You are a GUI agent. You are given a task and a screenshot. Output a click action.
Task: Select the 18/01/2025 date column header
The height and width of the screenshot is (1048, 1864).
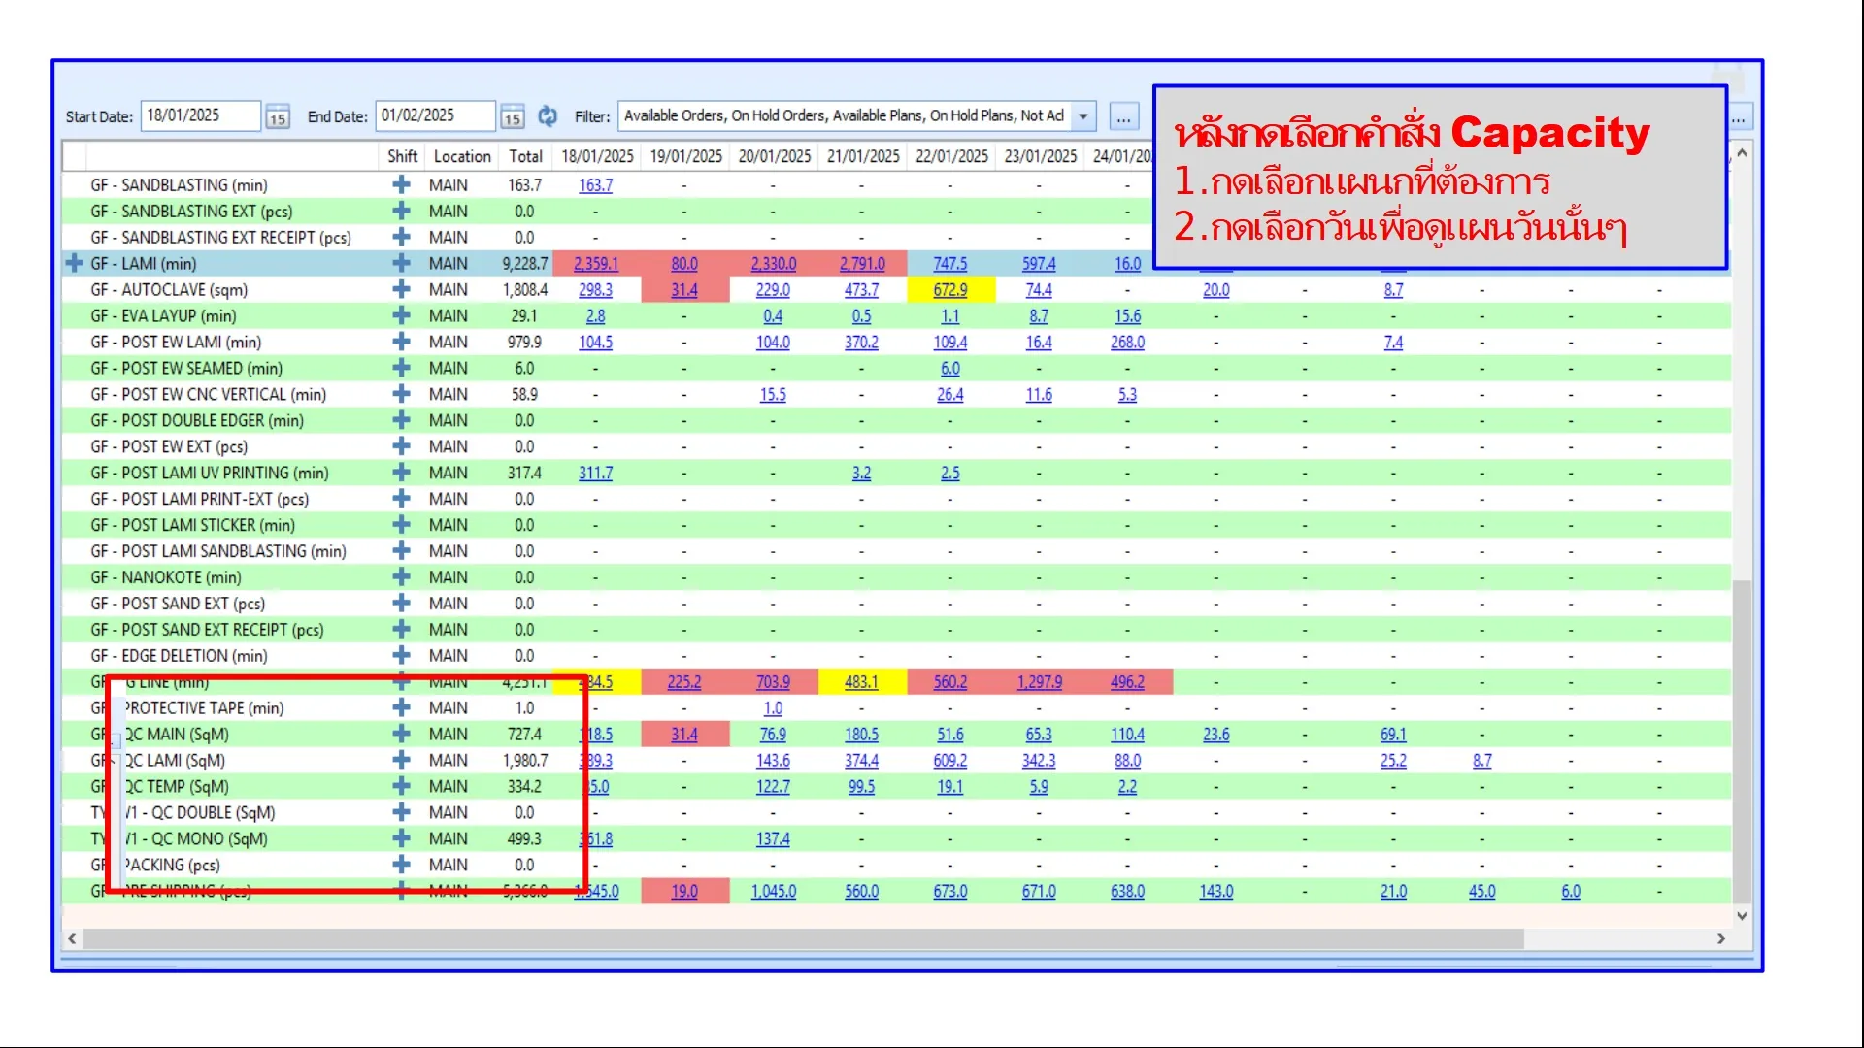point(597,156)
